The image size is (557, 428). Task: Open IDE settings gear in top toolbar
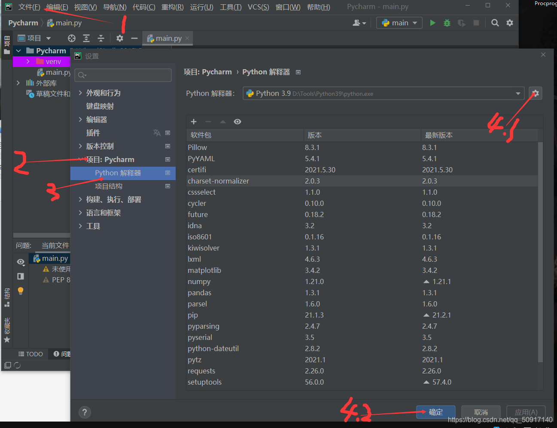point(510,23)
